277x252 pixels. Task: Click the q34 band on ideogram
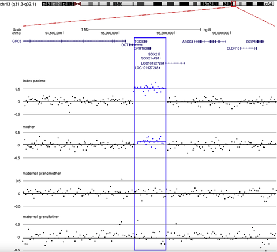click(268, 4)
